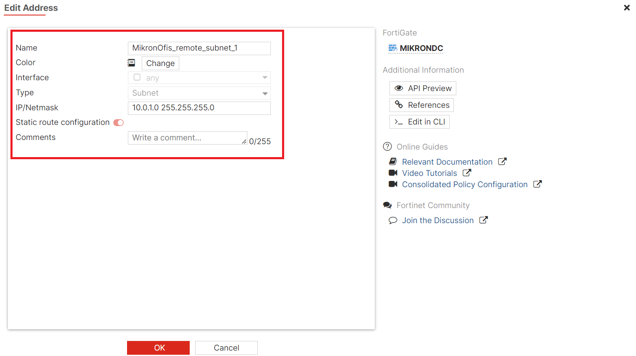
Task: Click the OK button
Action: 158,348
